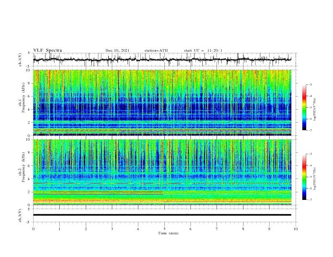Click the ch.2 PSD color bar
Screen dimensions: 333x257
pyautogui.click(x=304, y=177)
